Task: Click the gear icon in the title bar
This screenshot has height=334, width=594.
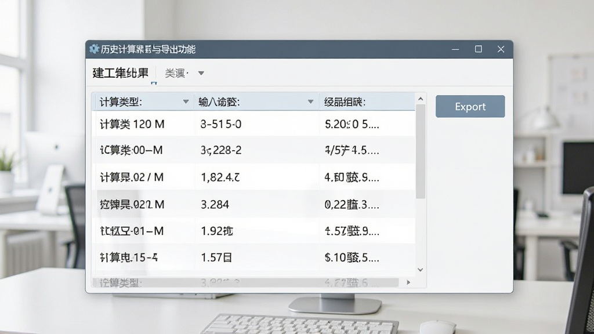Action: click(94, 49)
